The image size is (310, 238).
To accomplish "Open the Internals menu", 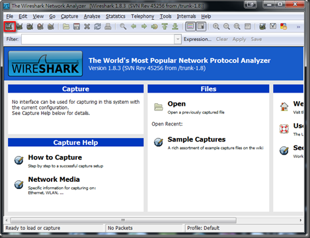I will pos(186,17).
